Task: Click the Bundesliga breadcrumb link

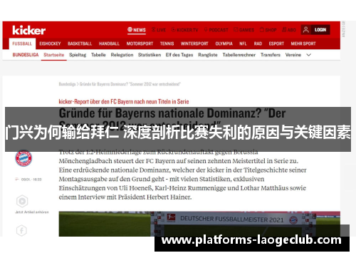Action: point(67,84)
